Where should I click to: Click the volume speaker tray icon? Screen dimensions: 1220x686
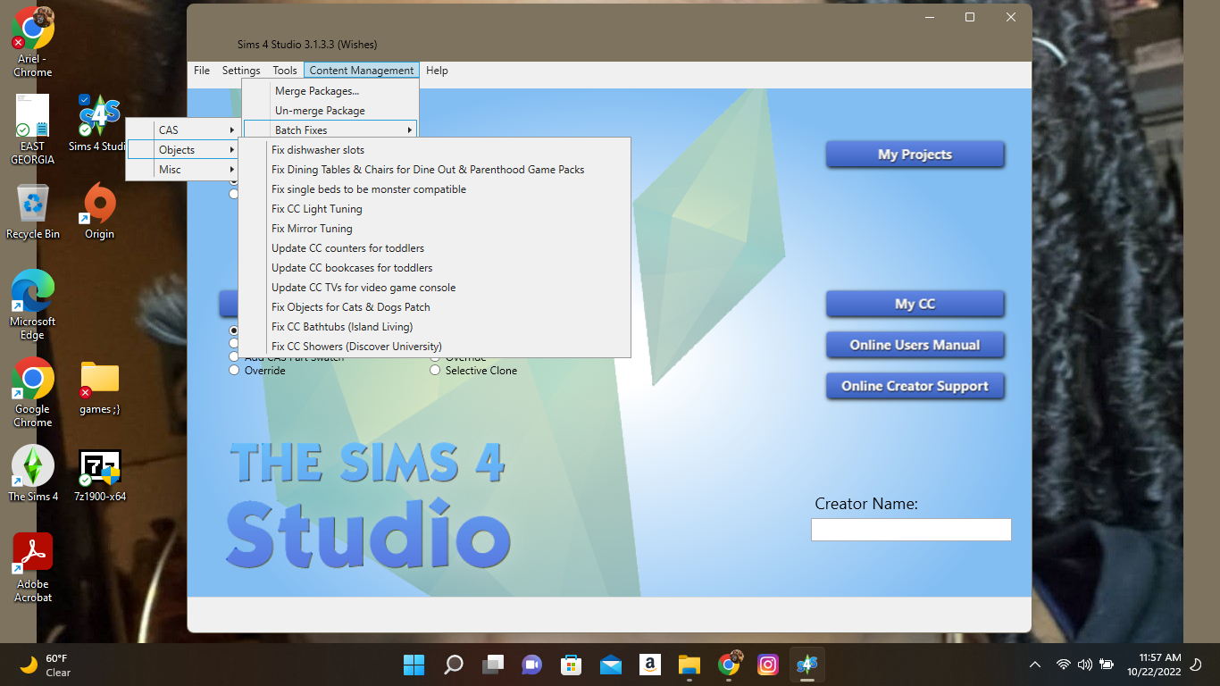point(1085,665)
